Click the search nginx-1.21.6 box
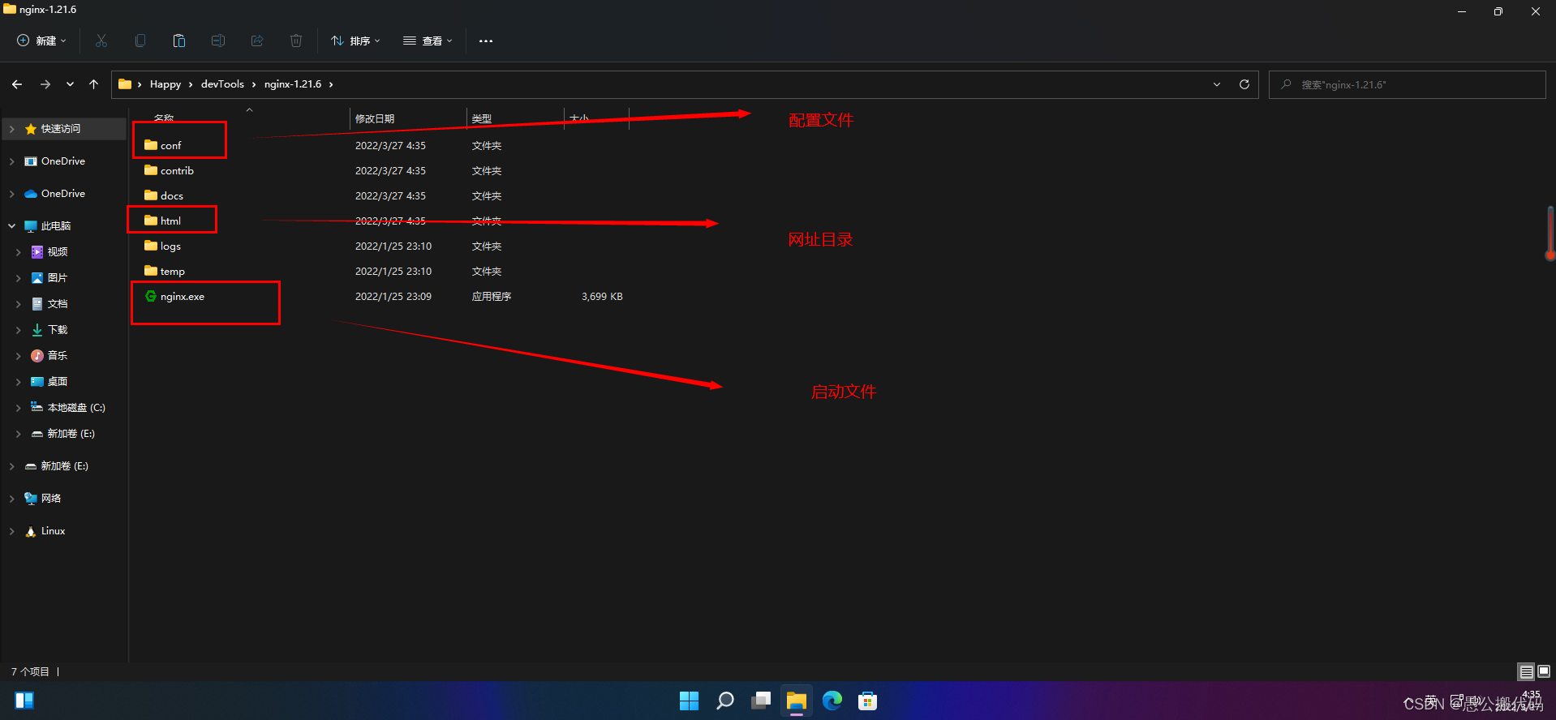The image size is (1556, 720). tap(1408, 84)
